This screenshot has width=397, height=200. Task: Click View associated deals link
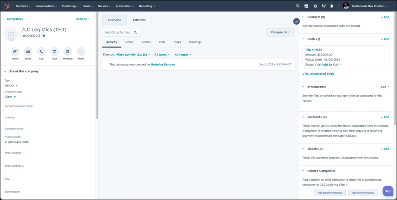tap(318, 74)
